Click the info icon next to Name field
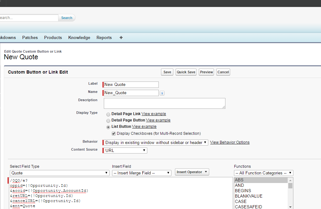This screenshot has width=321, height=209. click(x=162, y=93)
